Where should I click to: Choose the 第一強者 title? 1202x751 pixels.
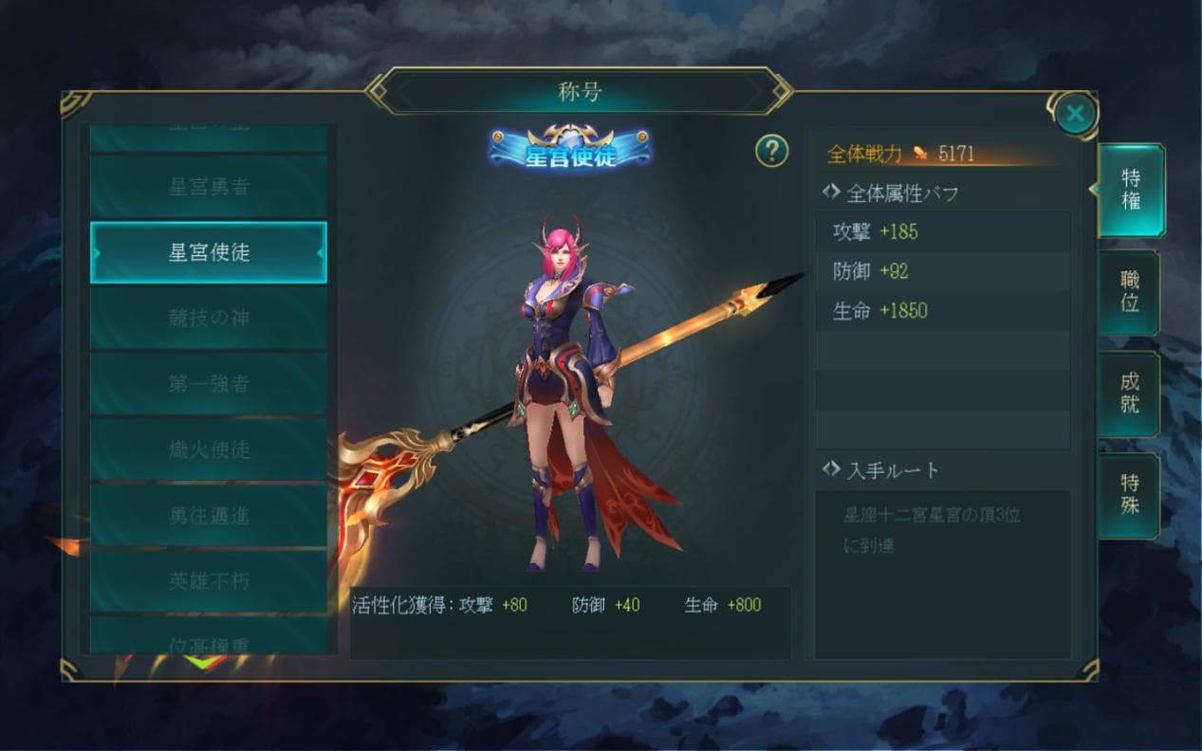click(x=209, y=384)
